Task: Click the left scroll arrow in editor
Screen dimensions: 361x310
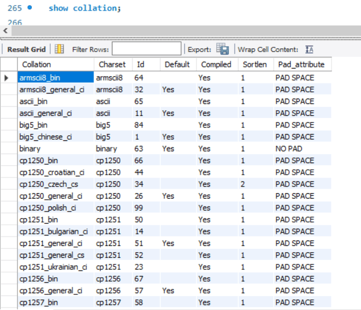Action: click(6, 31)
